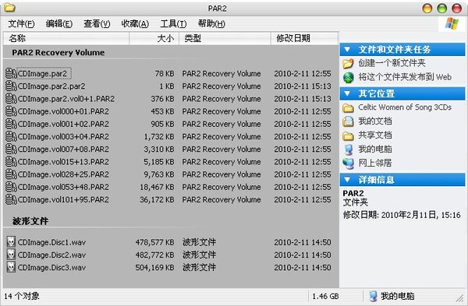The width and height of the screenshot is (468, 306).
Task: Click 创建一个新文件夹 link
Action: [392, 63]
